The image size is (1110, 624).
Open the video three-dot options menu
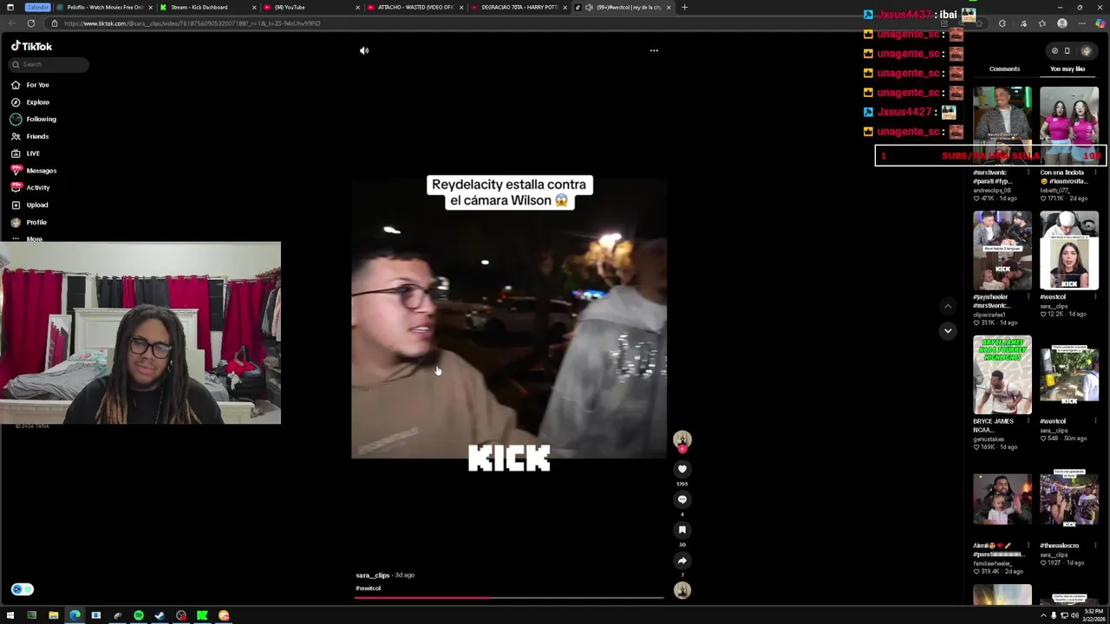[654, 50]
